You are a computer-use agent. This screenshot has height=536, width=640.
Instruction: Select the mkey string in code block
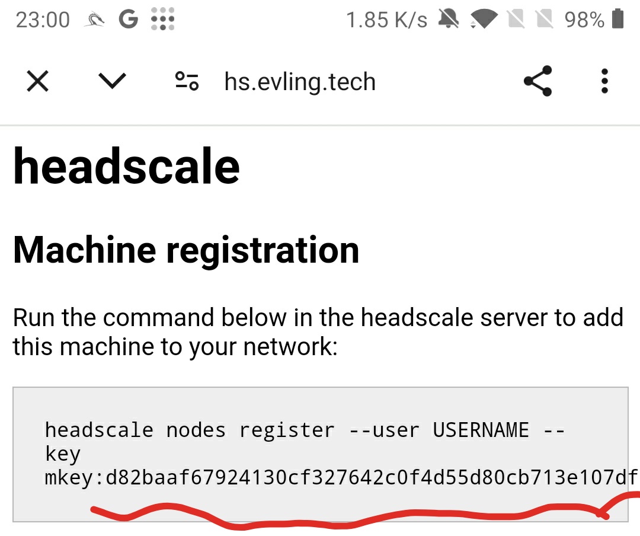(x=342, y=477)
